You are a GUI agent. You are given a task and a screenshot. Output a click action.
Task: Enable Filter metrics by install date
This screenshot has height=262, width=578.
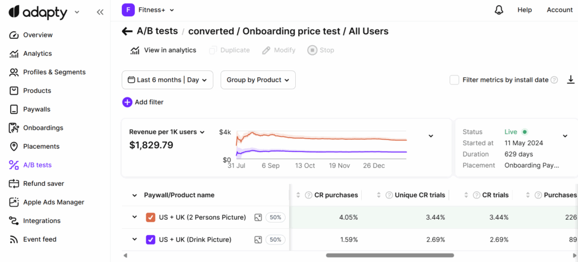coord(454,80)
